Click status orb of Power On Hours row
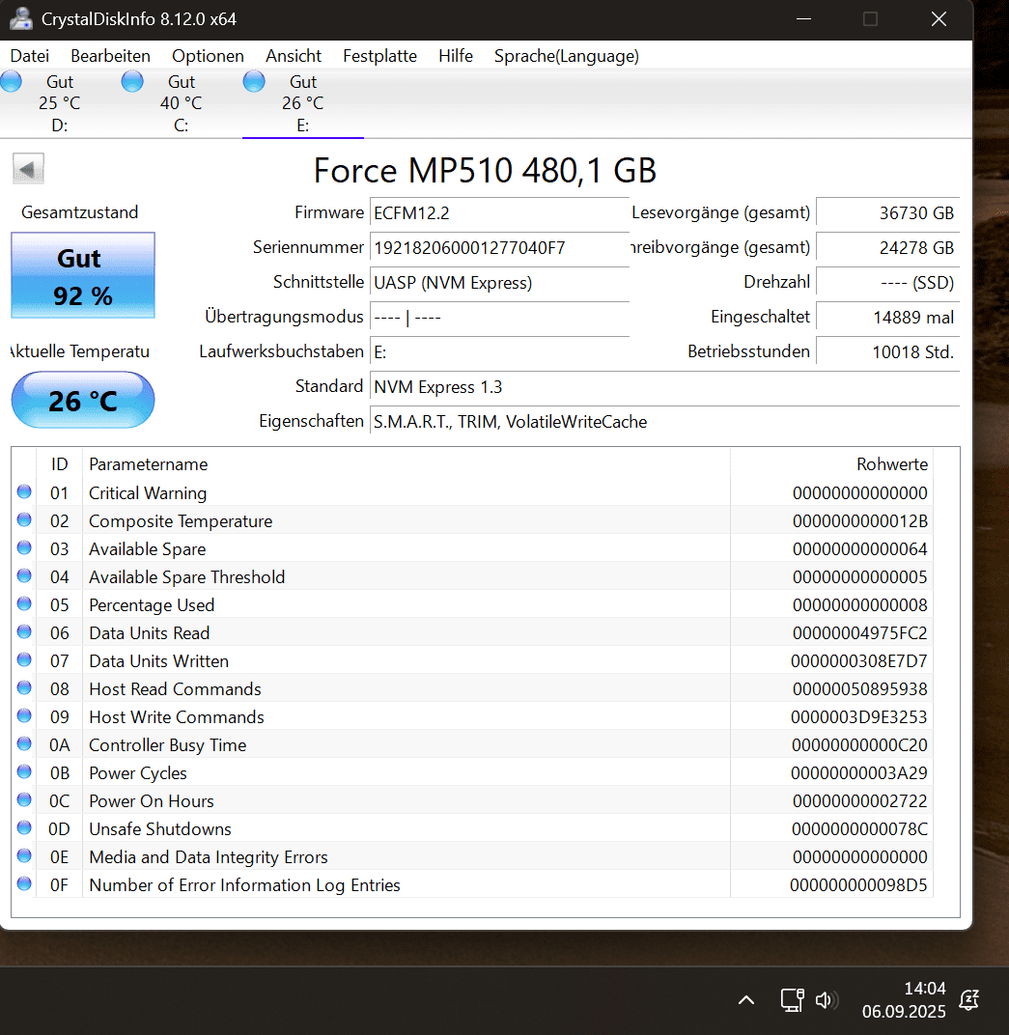This screenshot has height=1035, width=1009. click(24, 799)
